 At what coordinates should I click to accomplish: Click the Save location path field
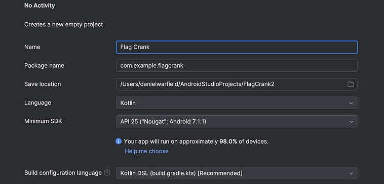(x=237, y=84)
